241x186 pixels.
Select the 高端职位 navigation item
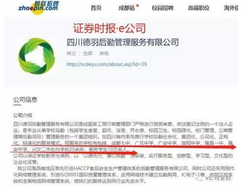199,8
